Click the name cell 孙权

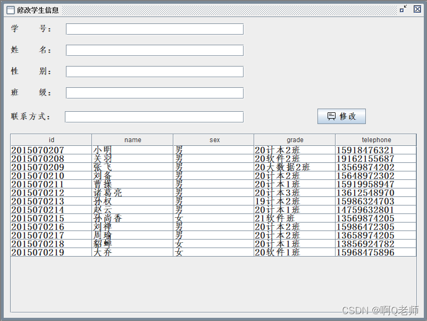click(132, 201)
